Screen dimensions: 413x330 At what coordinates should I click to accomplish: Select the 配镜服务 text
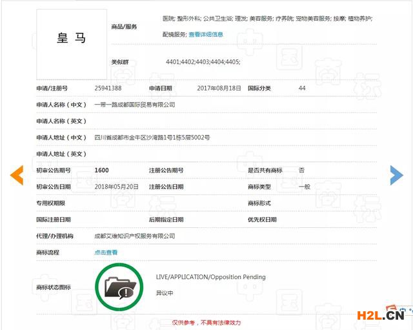point(174,34)
